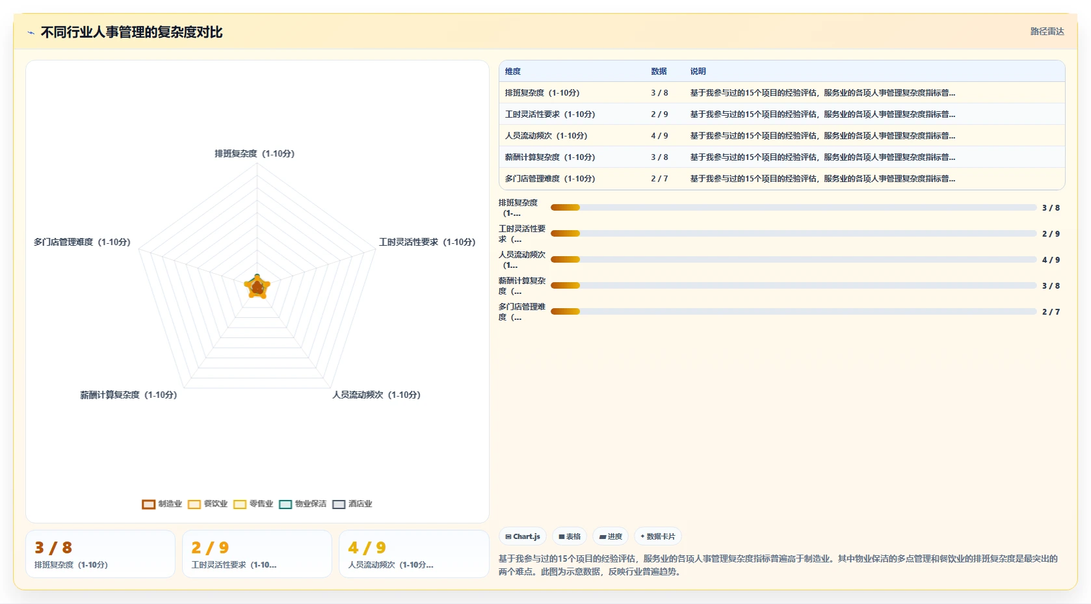Screen dimensions: 1091x604
Task: Click the 维度 column header
Action: pyautogui.click(x=513, y=72)
